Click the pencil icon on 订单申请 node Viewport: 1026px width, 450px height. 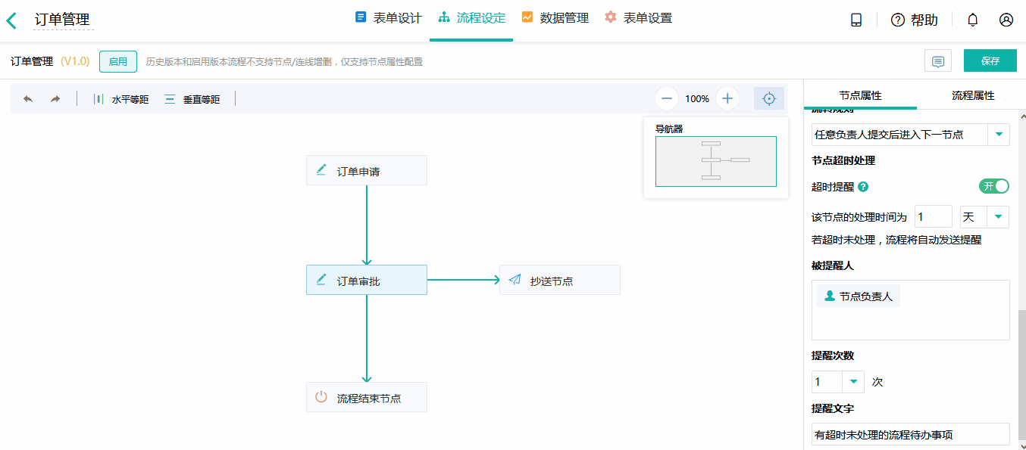point(321,170)
